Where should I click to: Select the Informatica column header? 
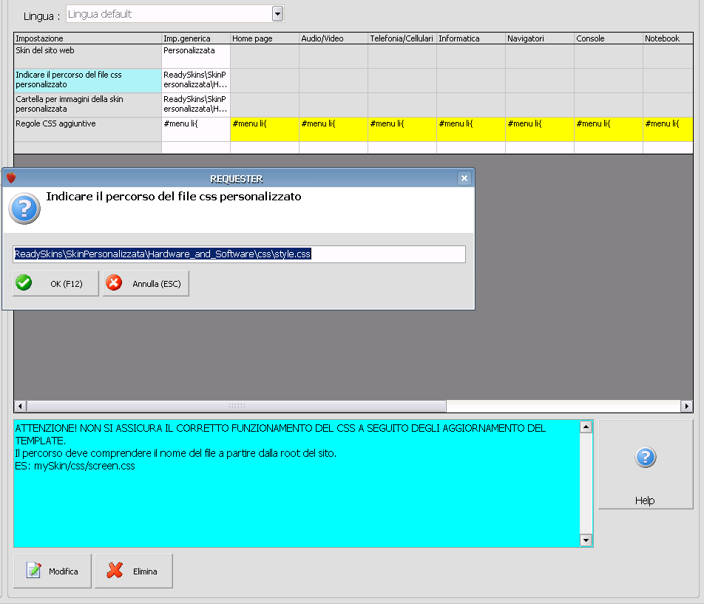tap(470, 38)
